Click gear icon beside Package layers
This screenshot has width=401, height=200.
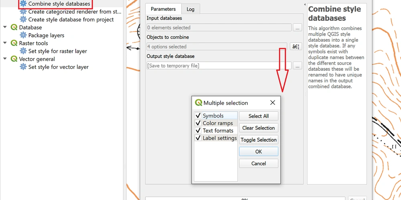coord(23,36)
